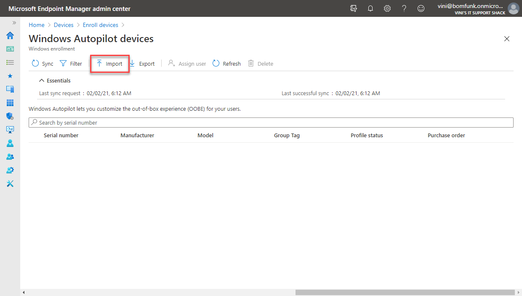Click the Microsoft Endpoint Manager admin center title
The width and height of the screenshot is (522, 296).
(69, 8)
